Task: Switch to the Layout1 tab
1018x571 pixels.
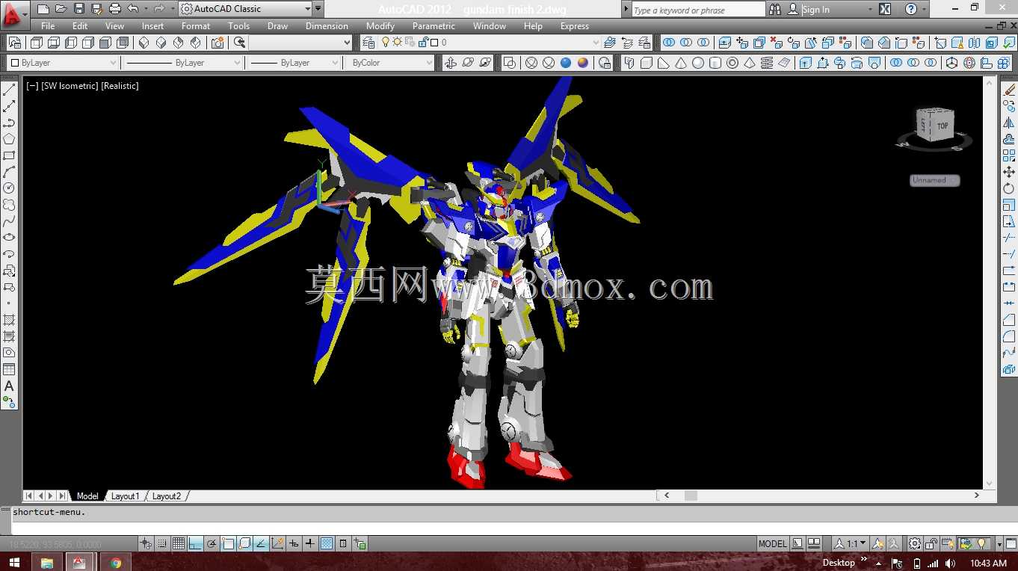Action: [x=126, y=496]
